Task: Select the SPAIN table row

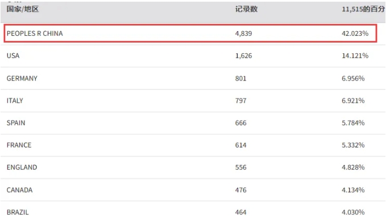Action: (193, 123)
